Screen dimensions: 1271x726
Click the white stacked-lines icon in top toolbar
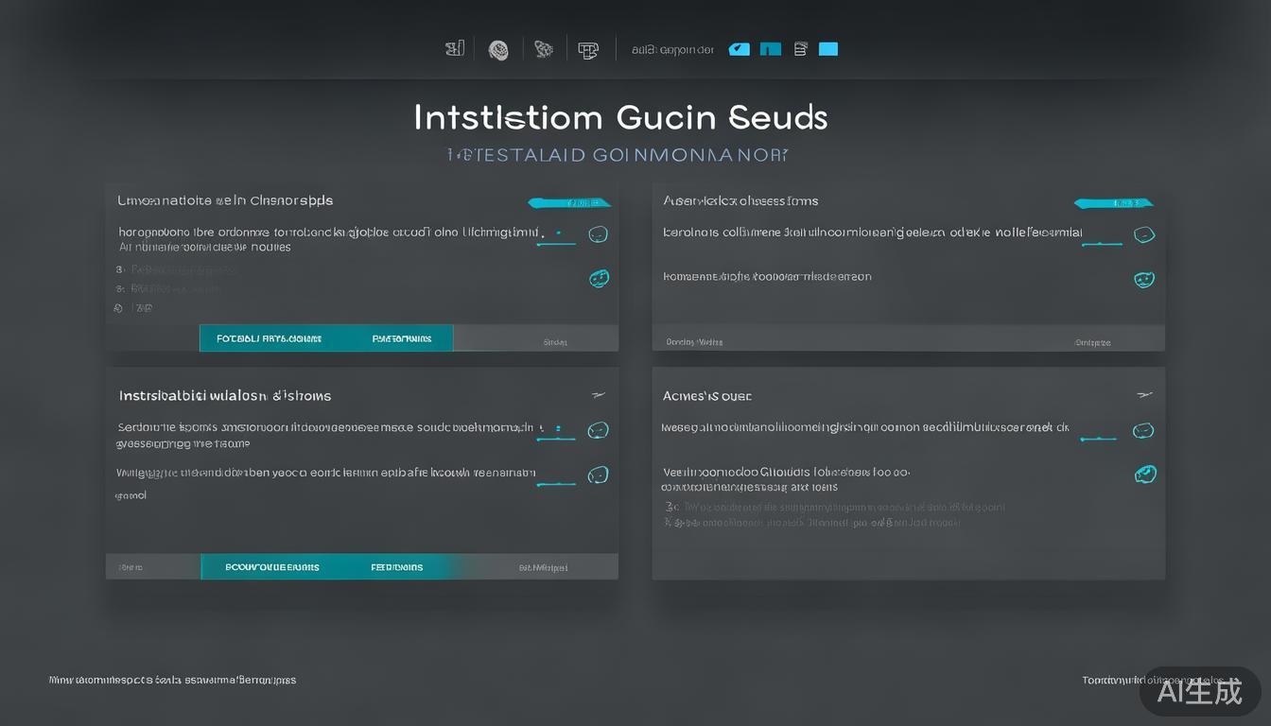800,49
